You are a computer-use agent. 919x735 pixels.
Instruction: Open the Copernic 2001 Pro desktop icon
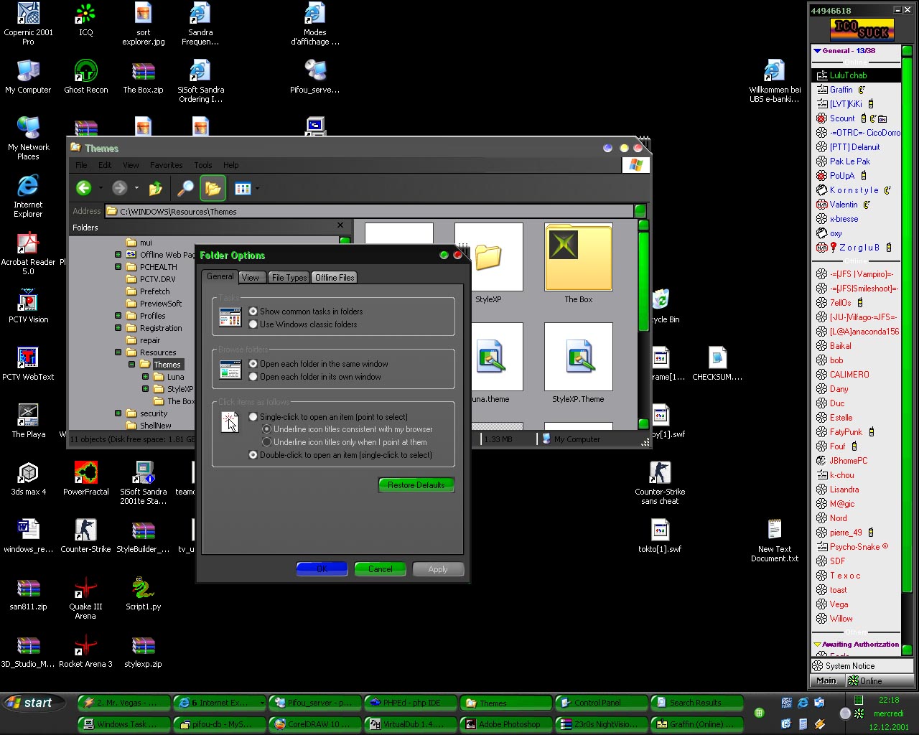point(28,24)
